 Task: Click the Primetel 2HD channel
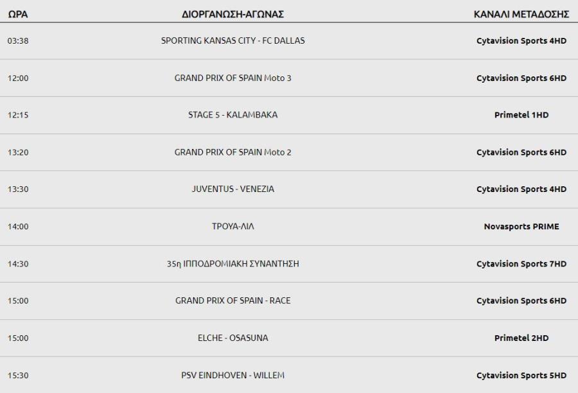coord(521,338)
